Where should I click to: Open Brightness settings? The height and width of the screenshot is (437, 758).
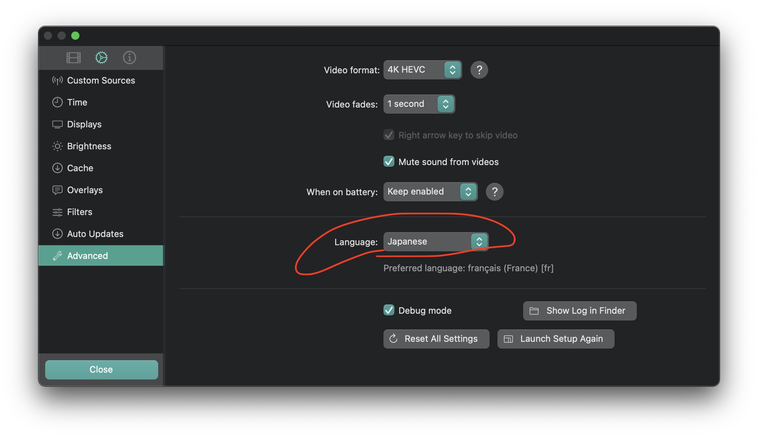tap(101, 146)
